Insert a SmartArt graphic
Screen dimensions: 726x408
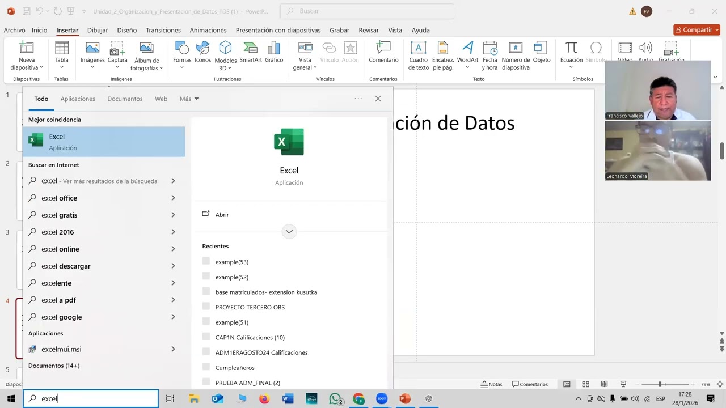[x=251, y=52]
